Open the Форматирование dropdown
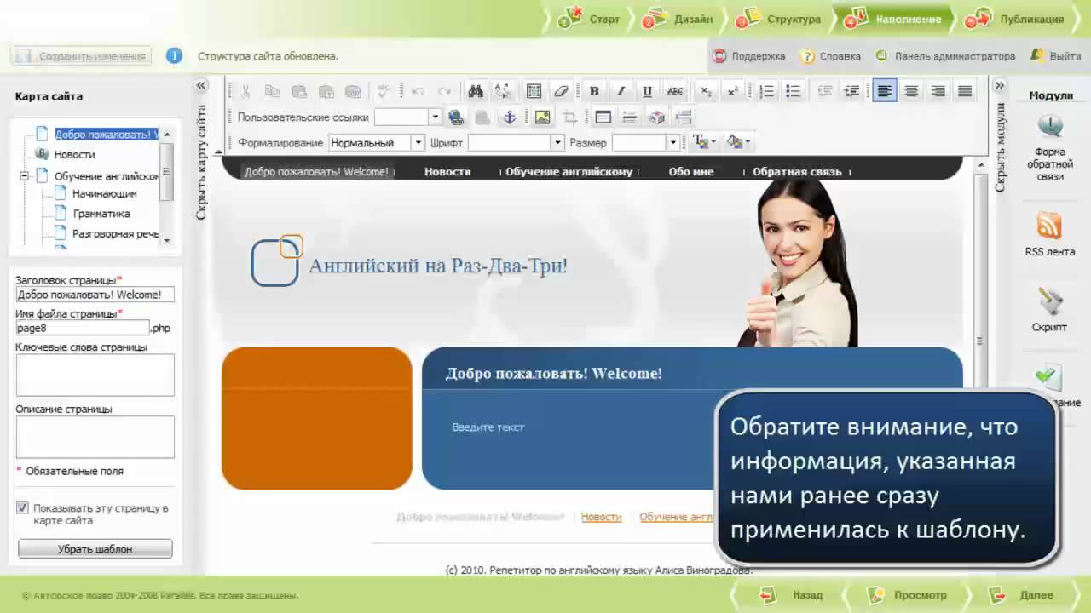The width and height of the screenshot is (1091, 613). tap(417, 143)
